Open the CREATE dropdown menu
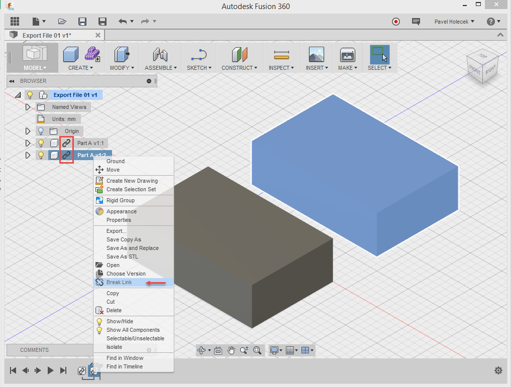Viewport: 511px width, 387px height. point(80,68)
